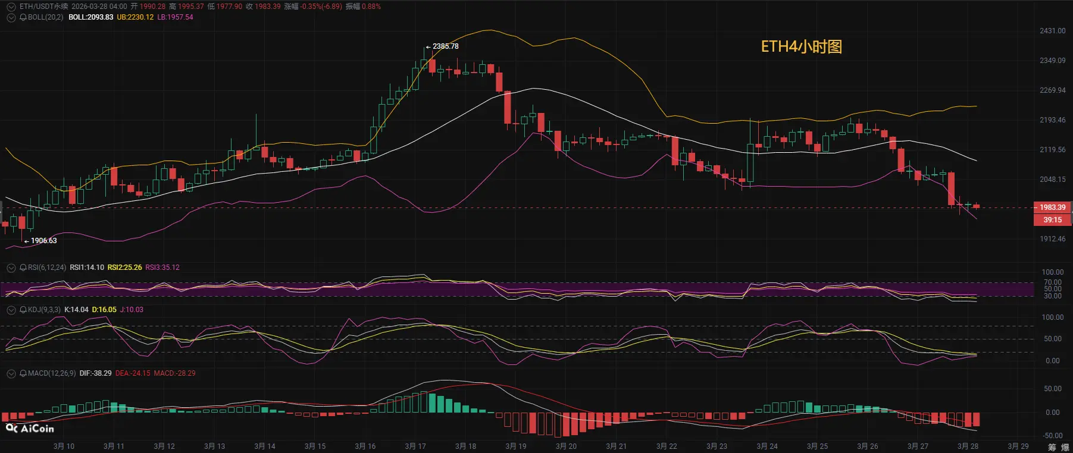Viewport: 1073px width, 453px height.
Task: Click the RSI3:35.12 value
Action: point(162,268)
